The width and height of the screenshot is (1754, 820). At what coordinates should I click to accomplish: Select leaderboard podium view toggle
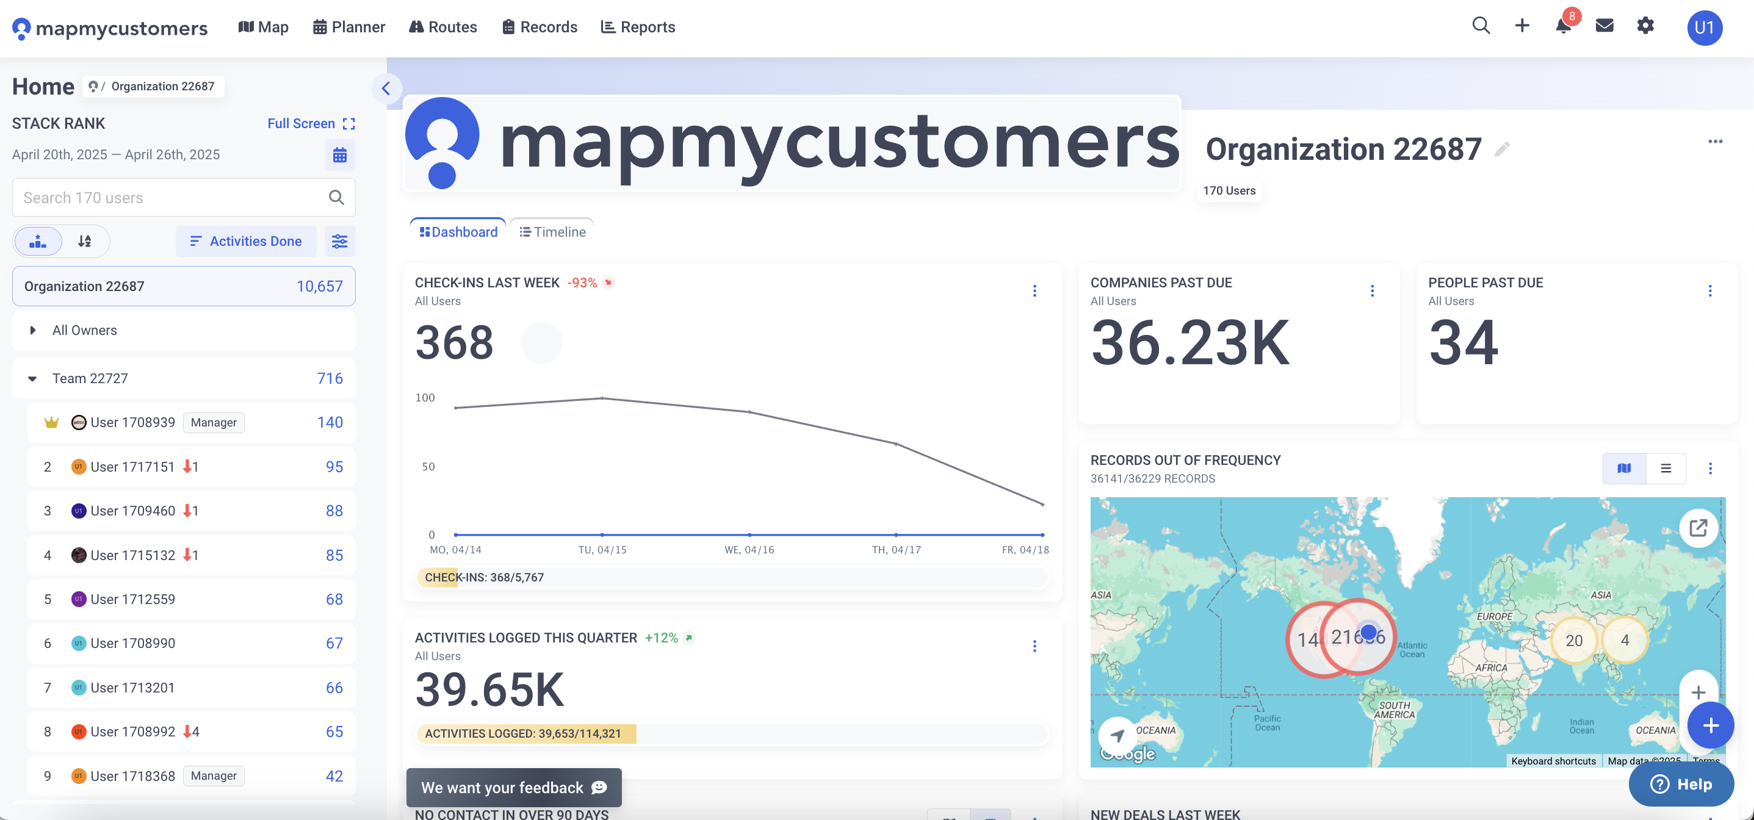coord(38,241)
